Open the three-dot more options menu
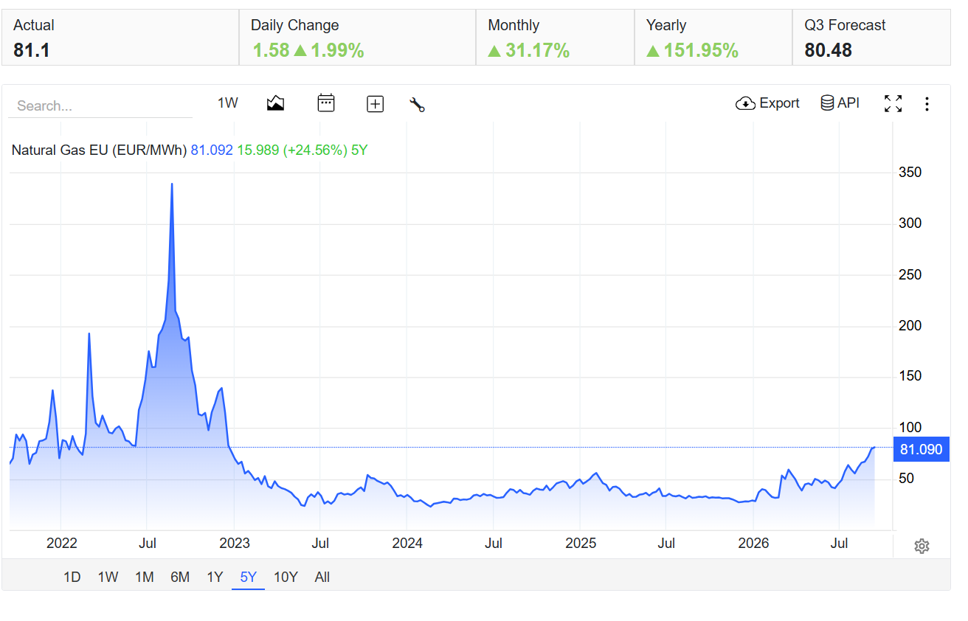Image resolution: width=968 pixels, height=621 pixels. click(x=927, y=104)
